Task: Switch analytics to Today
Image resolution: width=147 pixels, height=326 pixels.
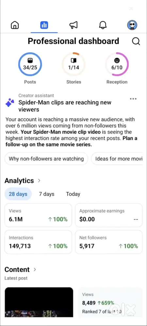Action: click(x=73, y=194)
